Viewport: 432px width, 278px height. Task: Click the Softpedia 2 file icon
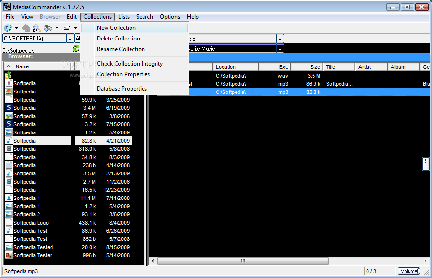coord(9,214)
